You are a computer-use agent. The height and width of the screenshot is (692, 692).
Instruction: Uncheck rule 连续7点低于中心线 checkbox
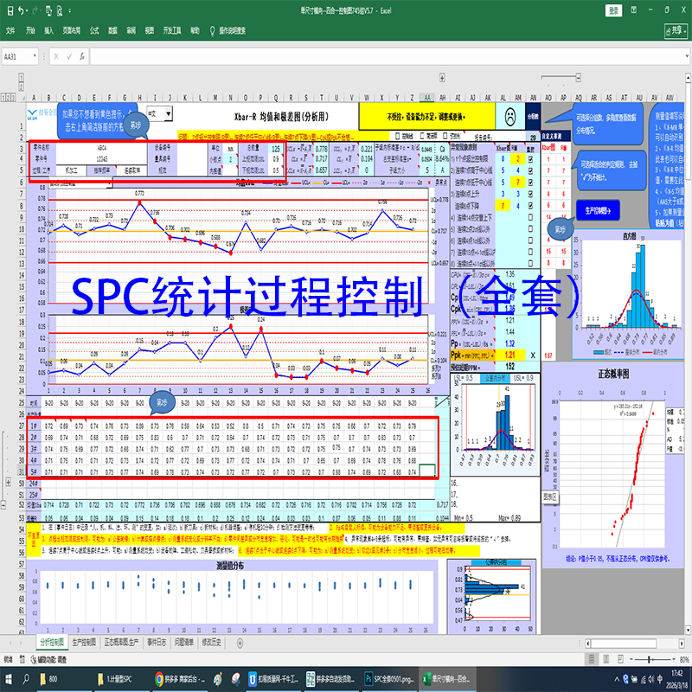[x=530, y=182]
